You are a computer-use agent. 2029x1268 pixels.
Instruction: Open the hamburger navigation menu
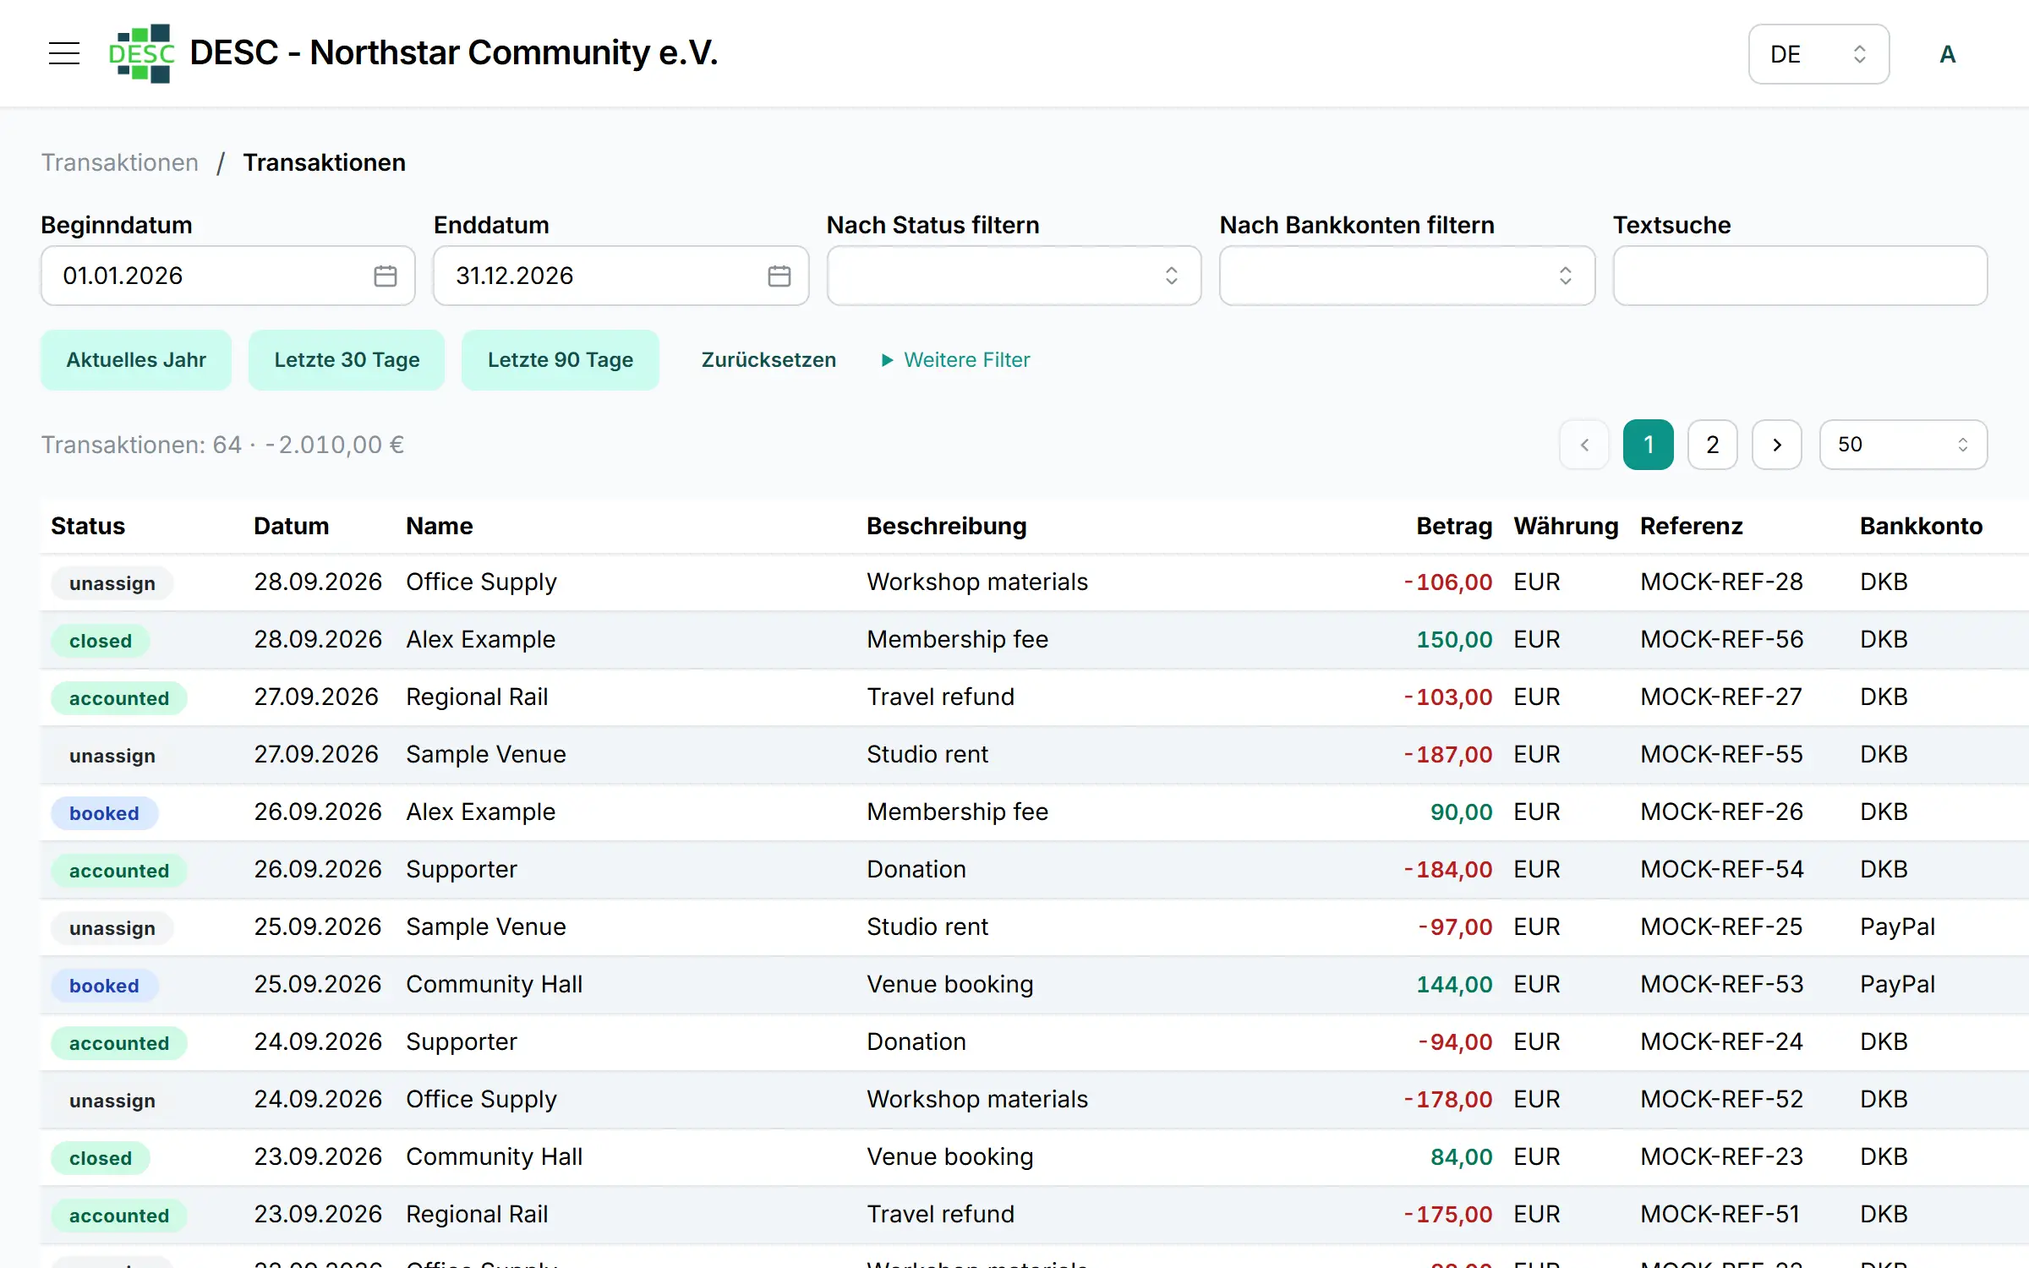pyautogui.click(x=64, y=54)
